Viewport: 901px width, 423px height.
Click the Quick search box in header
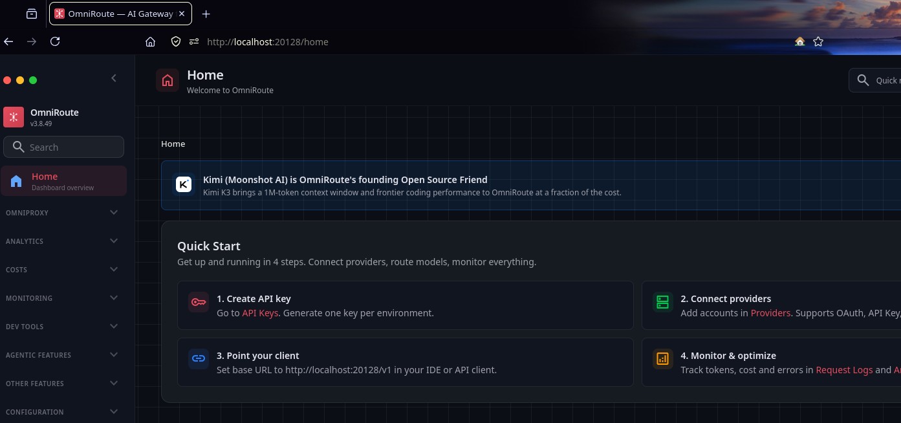tap(875, 80)
